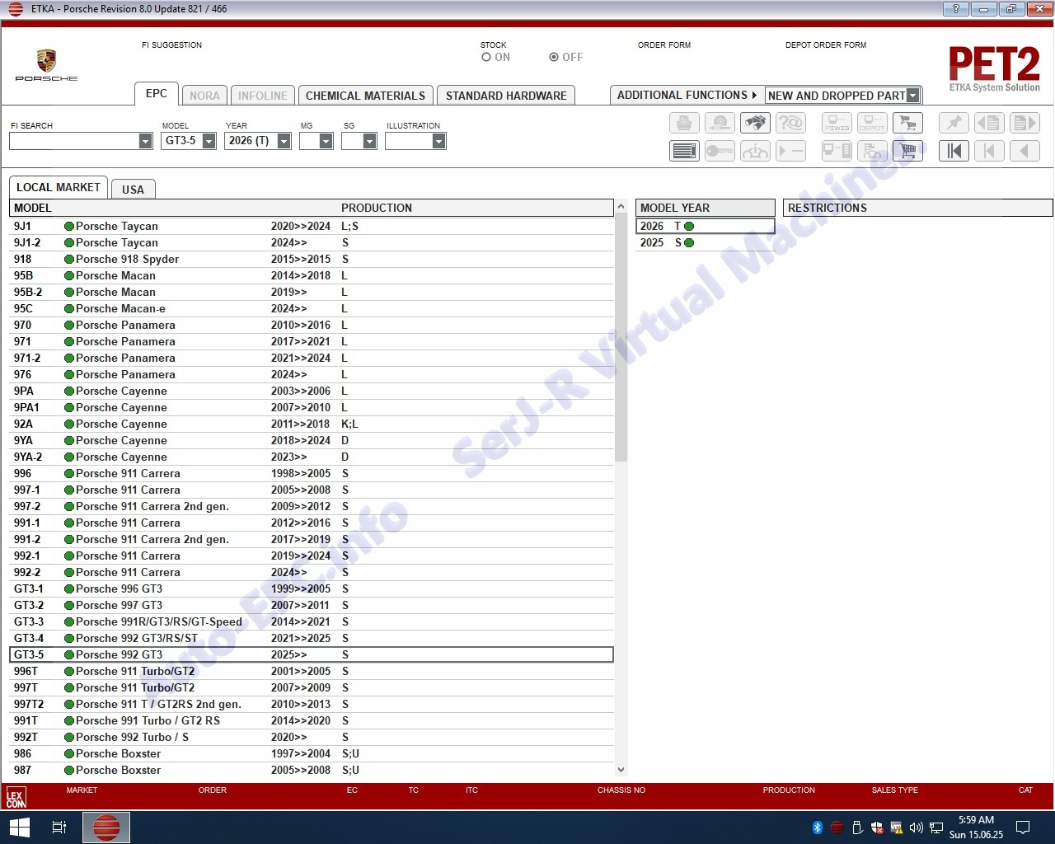1055x844 pixels.
Task: Switch to the USA market tab
Action: click(133, 190)
